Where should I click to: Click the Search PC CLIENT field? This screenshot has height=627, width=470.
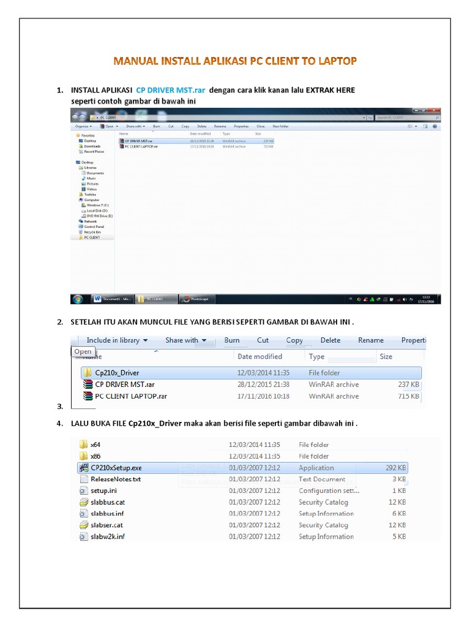(x=407, y=118)
